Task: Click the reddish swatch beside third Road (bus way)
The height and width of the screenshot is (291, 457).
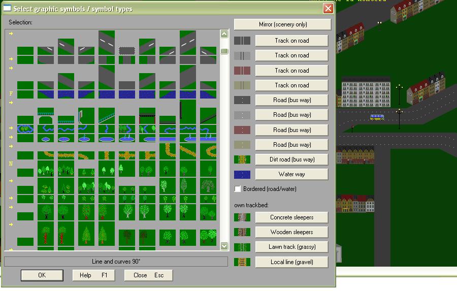Action: 242,130
